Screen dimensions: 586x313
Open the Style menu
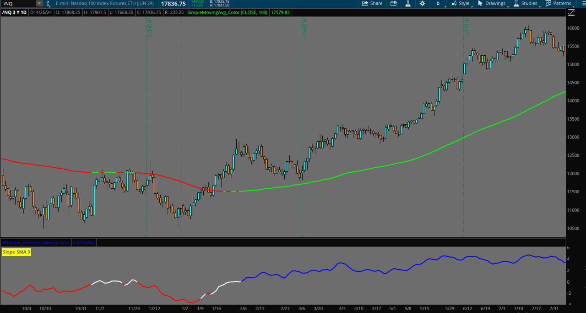coord(460,4)
